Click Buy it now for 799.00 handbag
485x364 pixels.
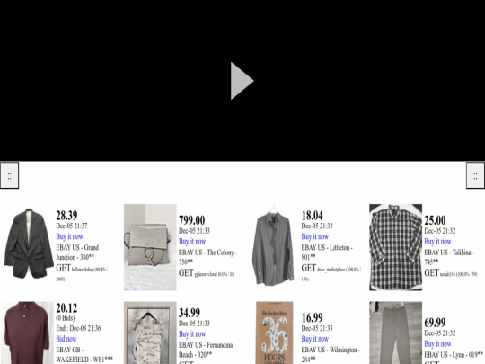192,242
